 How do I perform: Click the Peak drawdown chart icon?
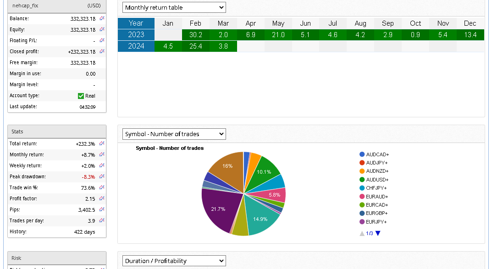[102, 176]
